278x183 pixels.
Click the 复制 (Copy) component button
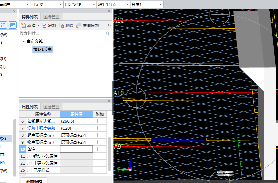pos(49,26)
